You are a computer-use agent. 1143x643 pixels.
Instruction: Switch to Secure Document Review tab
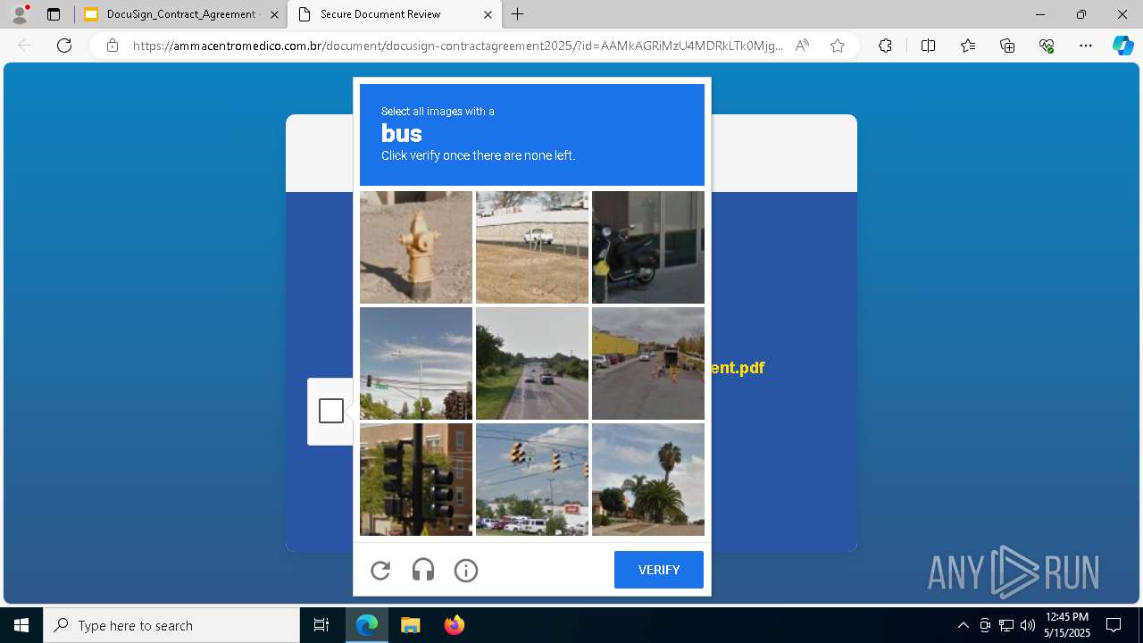(x=396, y=14)
